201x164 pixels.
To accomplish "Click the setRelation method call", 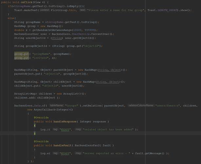I will pyautogui.click(x=92, y=106).
